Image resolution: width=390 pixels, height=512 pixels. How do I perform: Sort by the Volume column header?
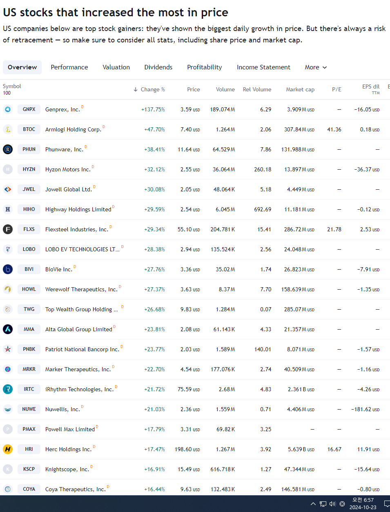point(225,89)
